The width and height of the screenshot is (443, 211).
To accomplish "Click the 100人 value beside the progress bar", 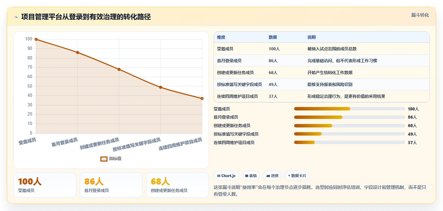I will [x=413, y=109].
